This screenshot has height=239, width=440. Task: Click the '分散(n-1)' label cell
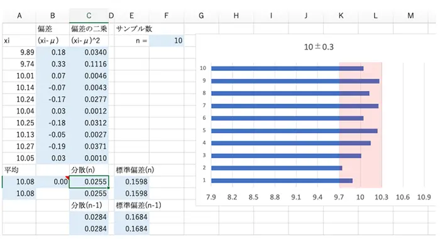(89, 205)
